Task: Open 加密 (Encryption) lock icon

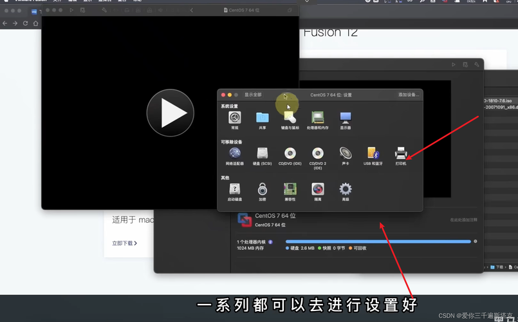Action: tap(263, 189)
